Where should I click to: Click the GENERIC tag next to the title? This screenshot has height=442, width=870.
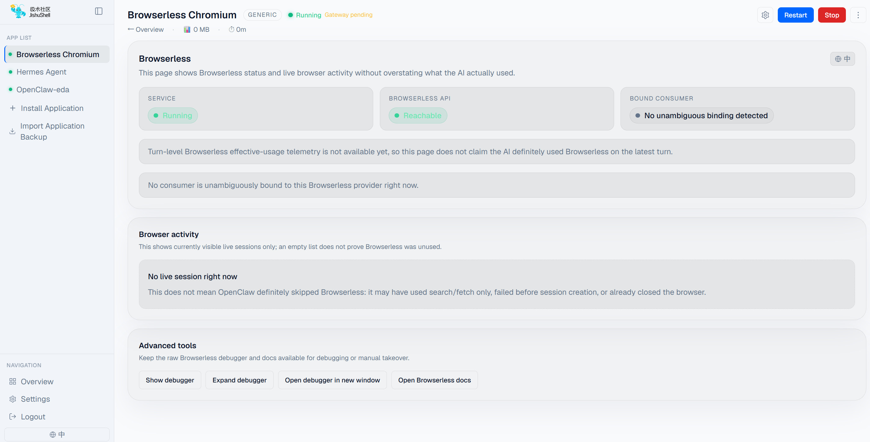[262, 15]
